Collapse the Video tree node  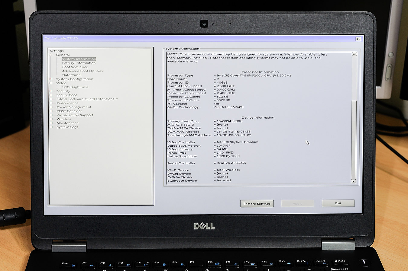[x=51, y=83]
